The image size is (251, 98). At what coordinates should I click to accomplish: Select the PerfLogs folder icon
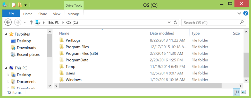[62, 40]
